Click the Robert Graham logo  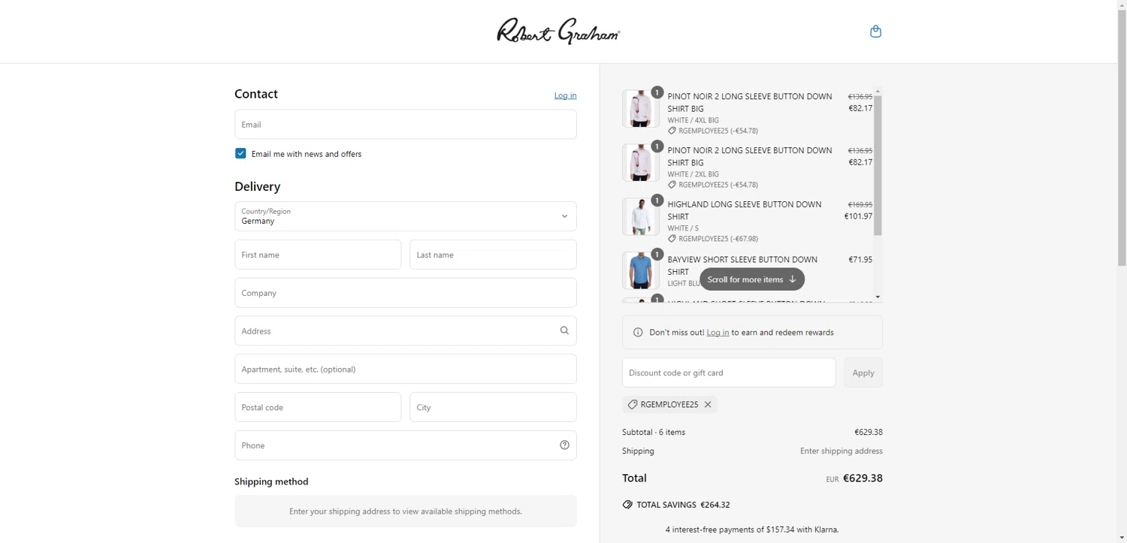pos(558,32)
